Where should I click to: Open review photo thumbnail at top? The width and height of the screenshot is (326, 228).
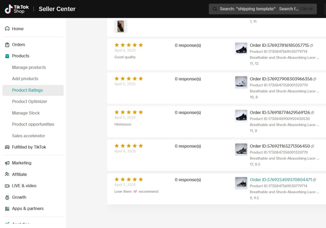point(121,26)
